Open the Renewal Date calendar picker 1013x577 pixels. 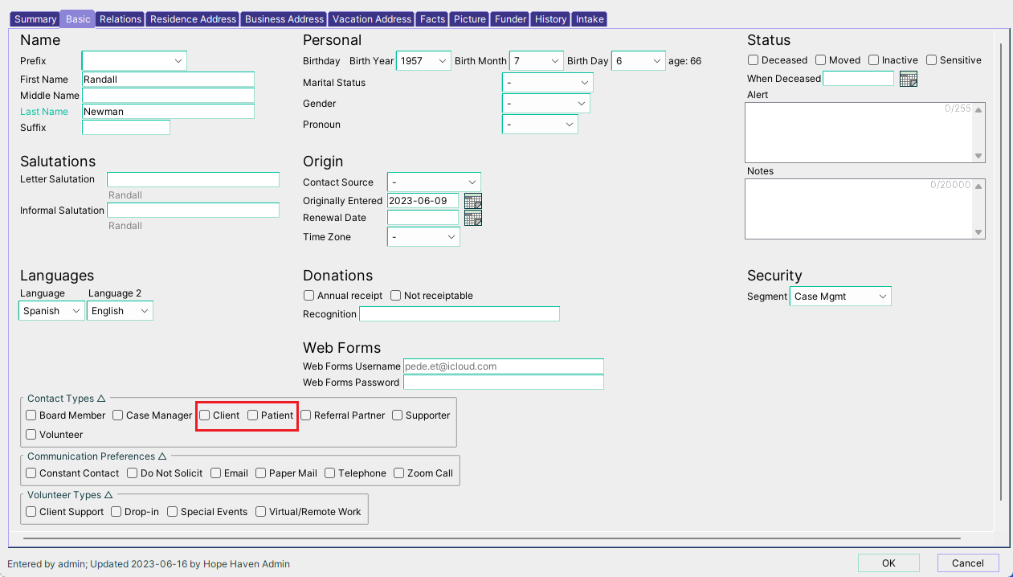(473, 218)
